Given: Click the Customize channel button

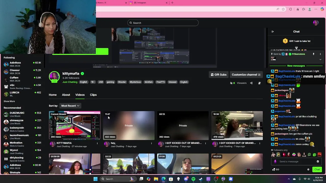Looking at the screenshot, I should click(246, 75).
